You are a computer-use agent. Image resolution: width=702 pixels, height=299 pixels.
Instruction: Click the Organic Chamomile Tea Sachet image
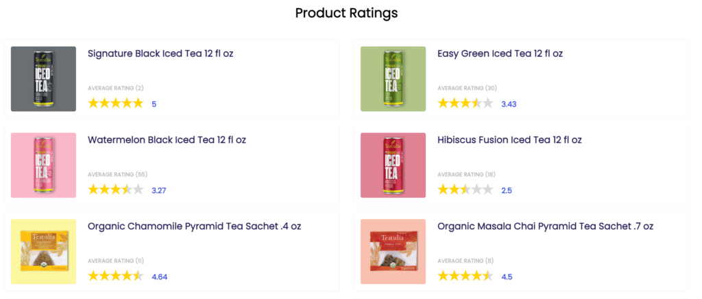pos(43,251)
